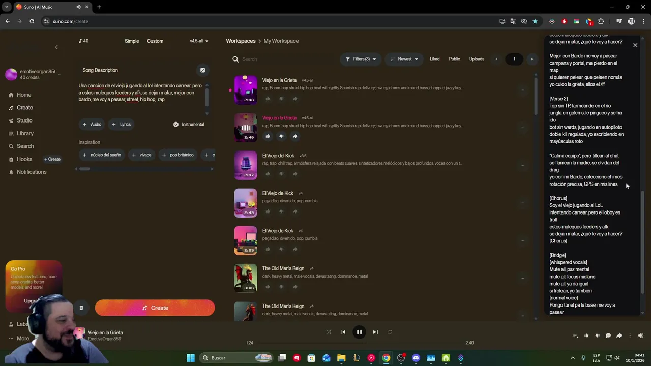Share the playing Viejo en la Grieta 2:40
The height and width of the screenshot is (366, 651).
pyautogui.click(x=295, y=136)
